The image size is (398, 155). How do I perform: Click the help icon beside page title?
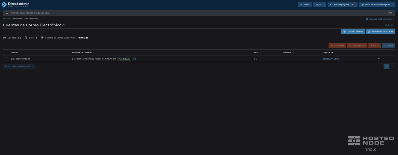pyautogui.click(x=63, y=25)
